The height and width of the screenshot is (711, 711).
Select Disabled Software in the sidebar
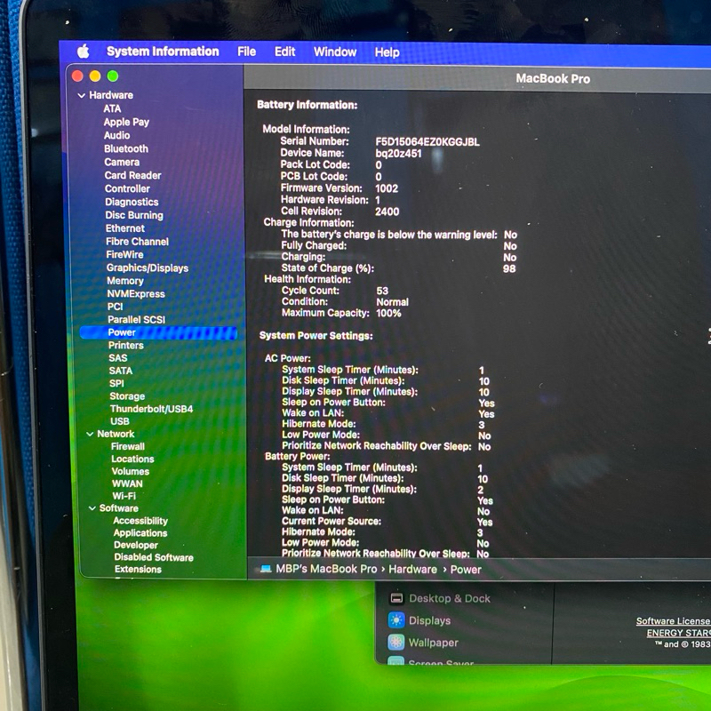(x=153, y=557)
